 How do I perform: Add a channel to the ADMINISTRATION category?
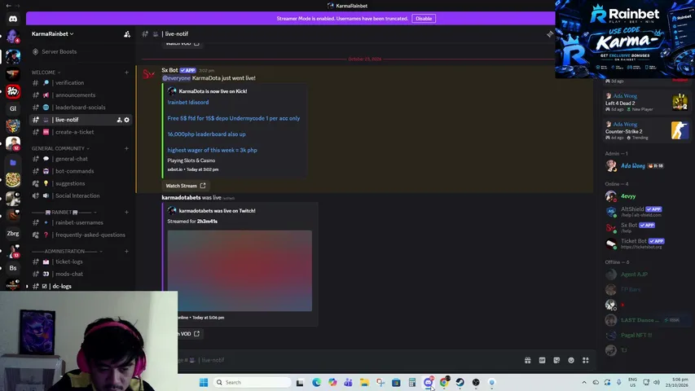click(x=126, y=252)
